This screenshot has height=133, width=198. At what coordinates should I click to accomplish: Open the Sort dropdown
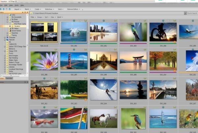47,17
